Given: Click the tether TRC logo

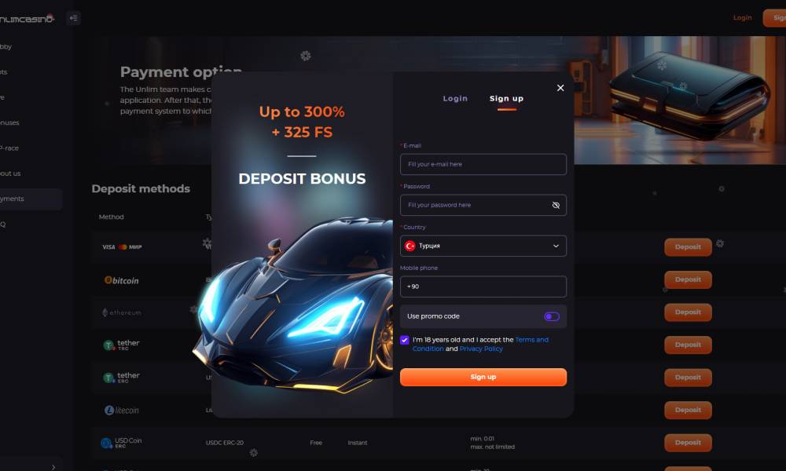Looking at the screenshot, I should pos(121,345).
